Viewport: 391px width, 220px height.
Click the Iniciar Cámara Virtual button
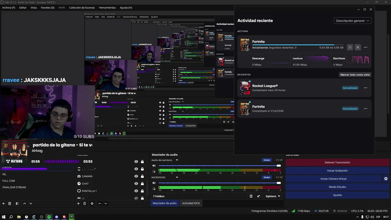333,179
